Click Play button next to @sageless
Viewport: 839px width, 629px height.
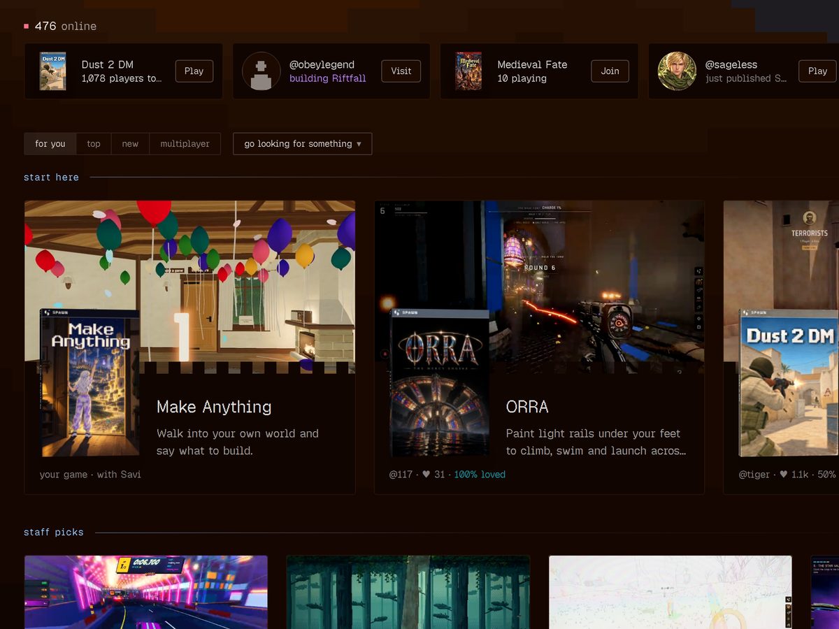pos(817,71)
